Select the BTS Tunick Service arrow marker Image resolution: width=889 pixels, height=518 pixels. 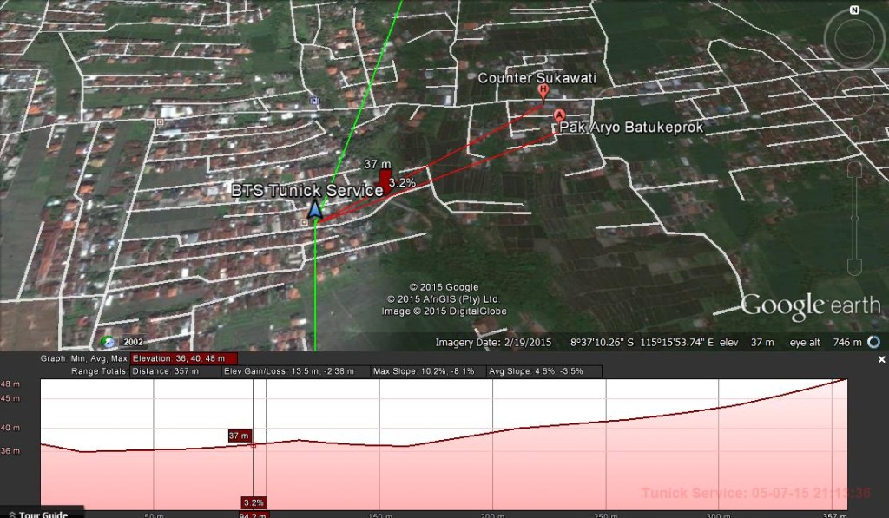click(x=314, y=208)
